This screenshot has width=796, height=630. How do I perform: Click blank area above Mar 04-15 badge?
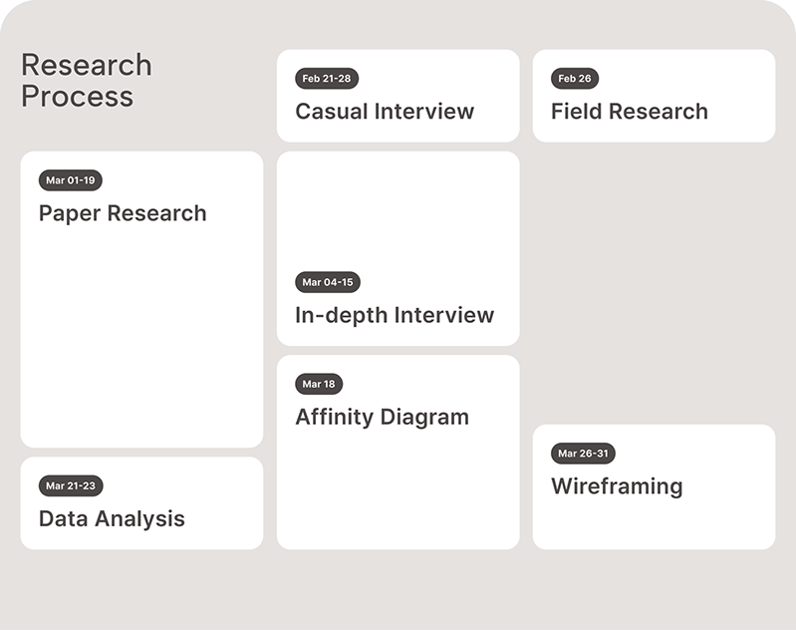(398, 209)
